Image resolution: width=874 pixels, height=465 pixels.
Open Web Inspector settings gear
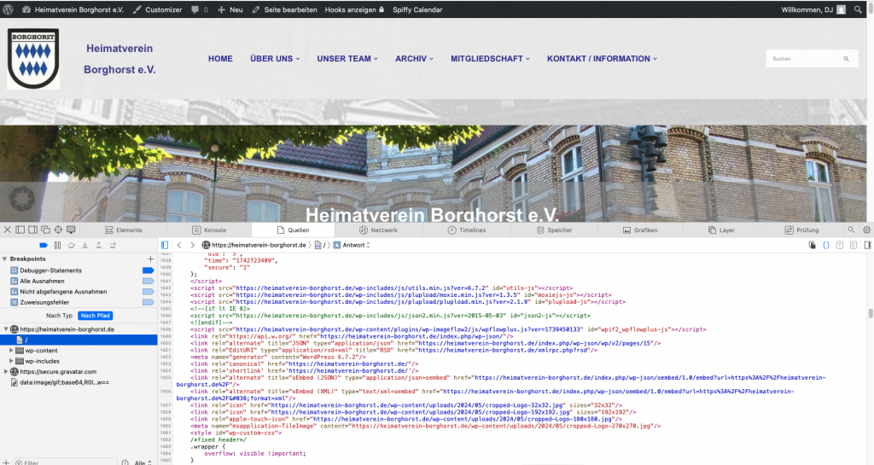tap(866, 230)
